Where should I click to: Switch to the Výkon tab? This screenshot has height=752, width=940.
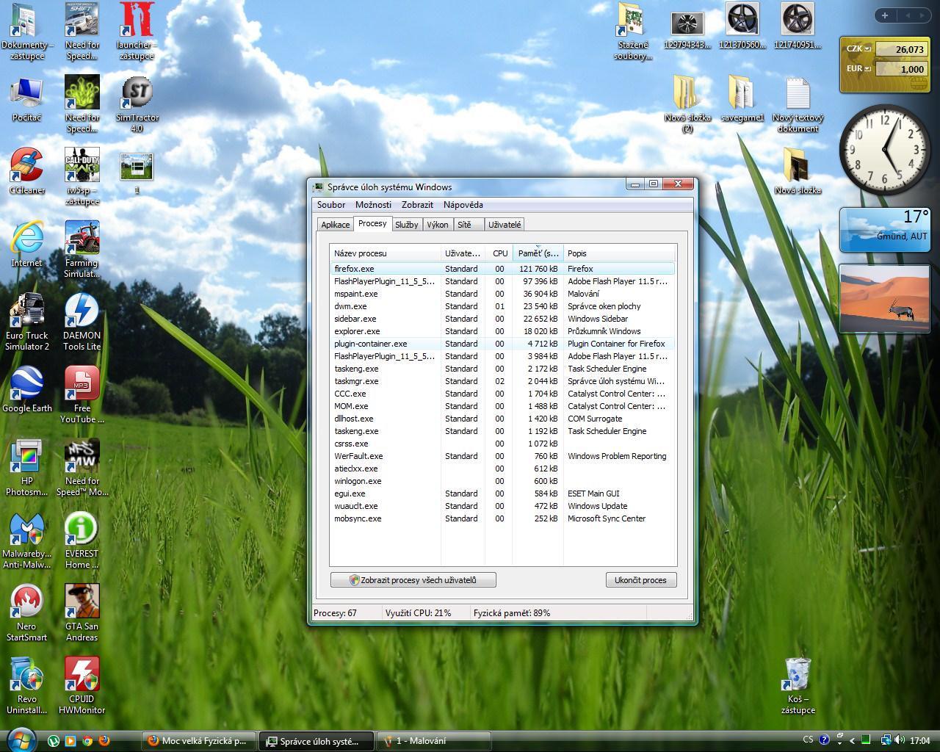click(437, 225)
